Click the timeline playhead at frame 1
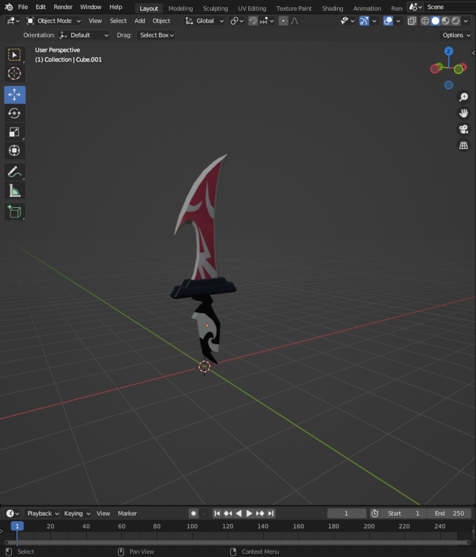 click(17, 526)
